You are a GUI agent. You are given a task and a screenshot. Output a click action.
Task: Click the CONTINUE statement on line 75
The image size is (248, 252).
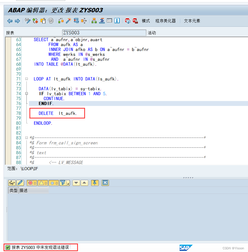[54, 99]
